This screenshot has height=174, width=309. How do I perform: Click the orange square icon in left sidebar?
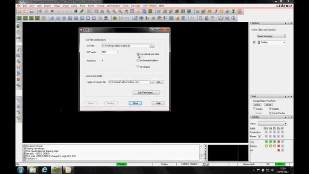(18, 79)
